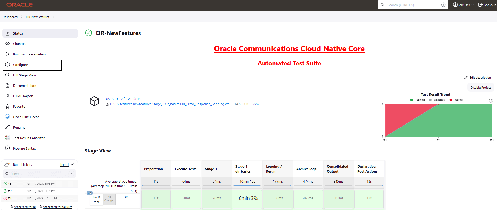The height and width of the screenshot is (215, 497).
Task: Open the EIR_Error_Response_Logging.xml artifact link
Action: click(170, 104)
